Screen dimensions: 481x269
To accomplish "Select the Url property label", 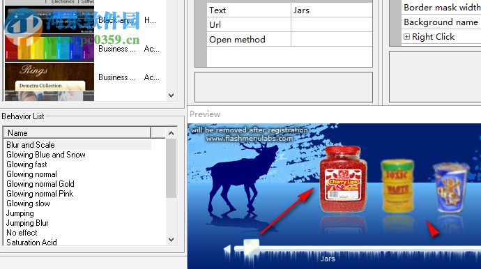I will [x=215, y=24].
